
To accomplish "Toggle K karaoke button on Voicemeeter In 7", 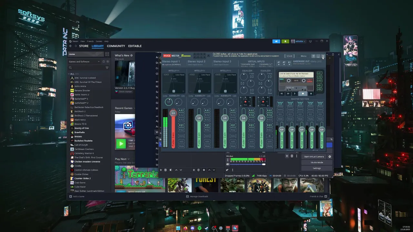I will tap(270, 136).
